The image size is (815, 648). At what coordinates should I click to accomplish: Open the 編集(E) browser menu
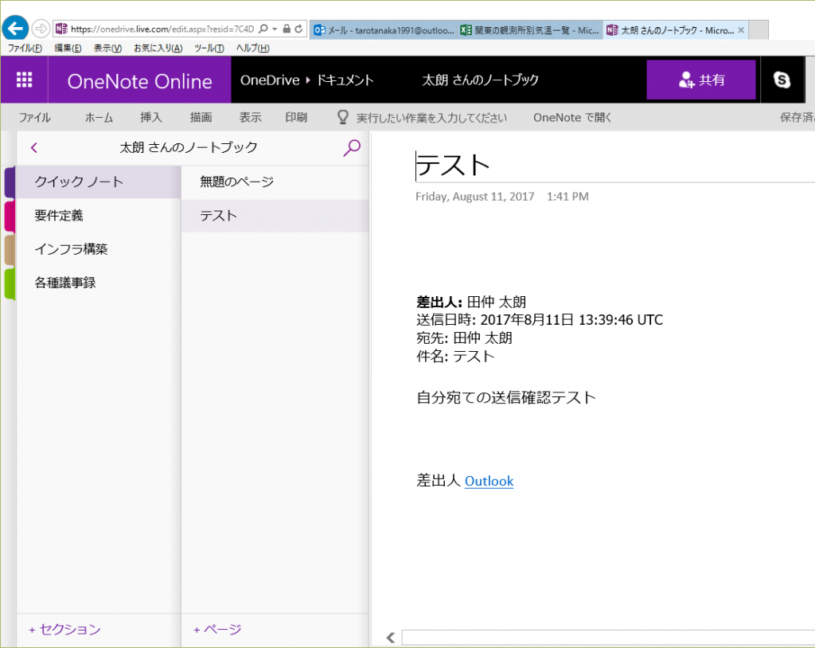(68, 48)
